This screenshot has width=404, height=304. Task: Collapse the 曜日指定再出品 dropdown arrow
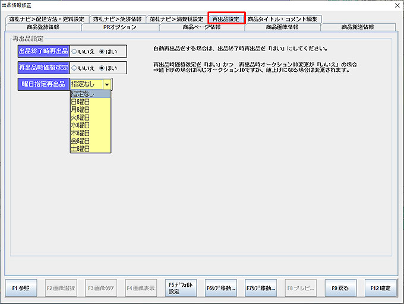[x=107, y=84]
